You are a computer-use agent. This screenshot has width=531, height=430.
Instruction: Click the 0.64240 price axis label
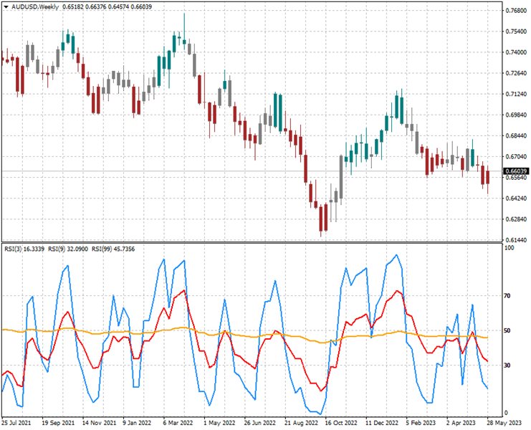pos(516,199)
